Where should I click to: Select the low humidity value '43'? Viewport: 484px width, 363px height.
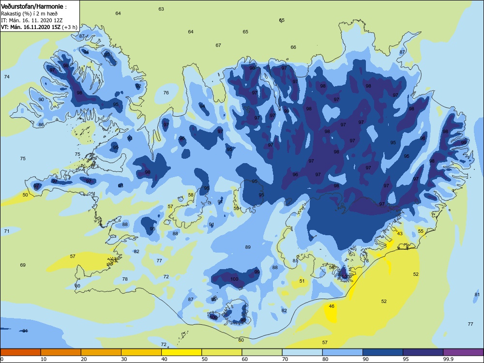pos(400,233)
